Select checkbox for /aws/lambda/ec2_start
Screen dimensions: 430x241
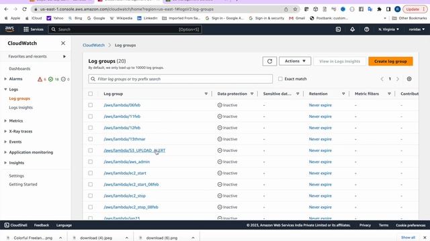coord(91,173)
